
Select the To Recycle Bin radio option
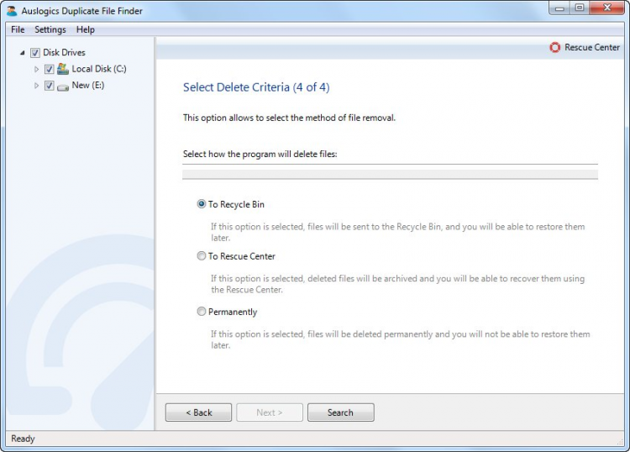click(x=202, y=204)
